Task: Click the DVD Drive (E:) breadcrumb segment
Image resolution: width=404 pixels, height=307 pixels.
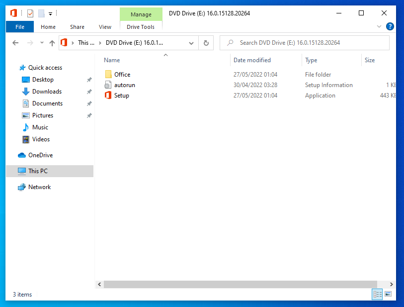Action: (134, 43)
